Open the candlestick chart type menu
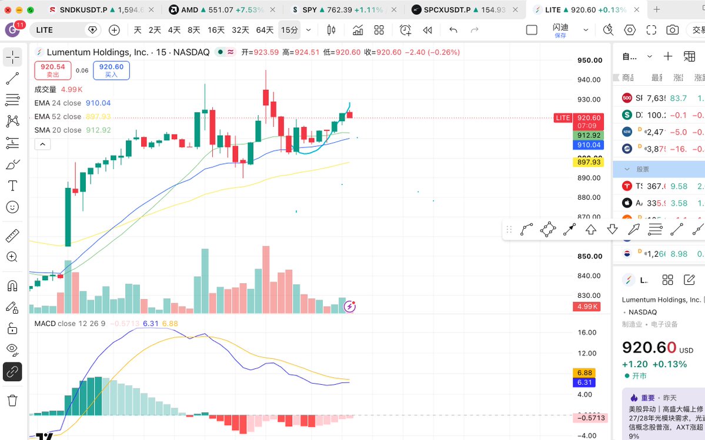Viewport: 705px width, 440px height. click(332, 30)
